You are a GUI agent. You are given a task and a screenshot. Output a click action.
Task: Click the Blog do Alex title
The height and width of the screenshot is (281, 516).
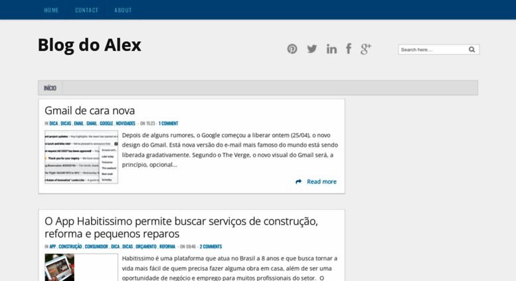tap(90, 45)
